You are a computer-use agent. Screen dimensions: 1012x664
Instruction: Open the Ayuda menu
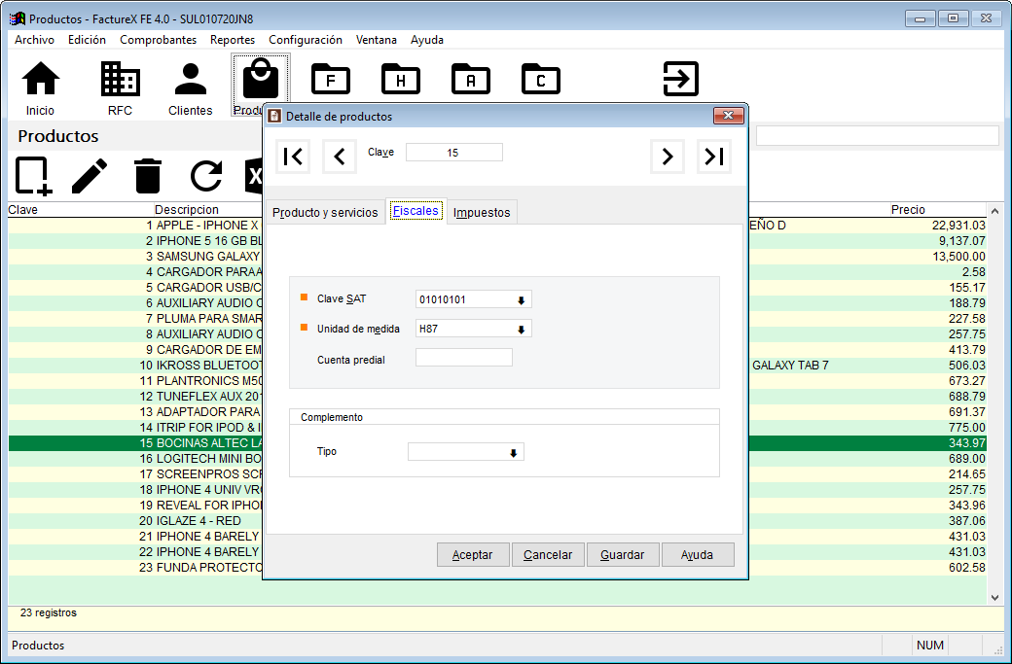pyautogui.click(x=426, y=40)
